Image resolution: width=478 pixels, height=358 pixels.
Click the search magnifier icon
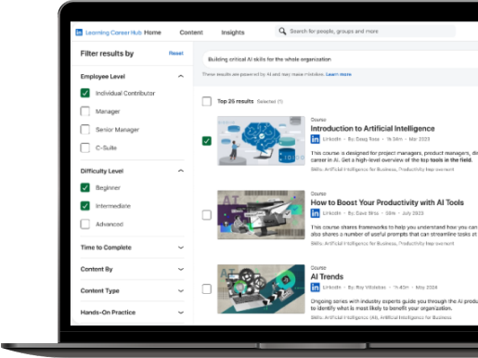(282, 32)
